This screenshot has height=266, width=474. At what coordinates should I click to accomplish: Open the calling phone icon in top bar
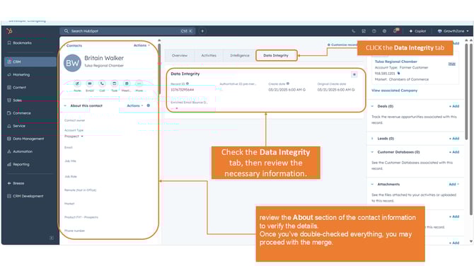point(354,31)
